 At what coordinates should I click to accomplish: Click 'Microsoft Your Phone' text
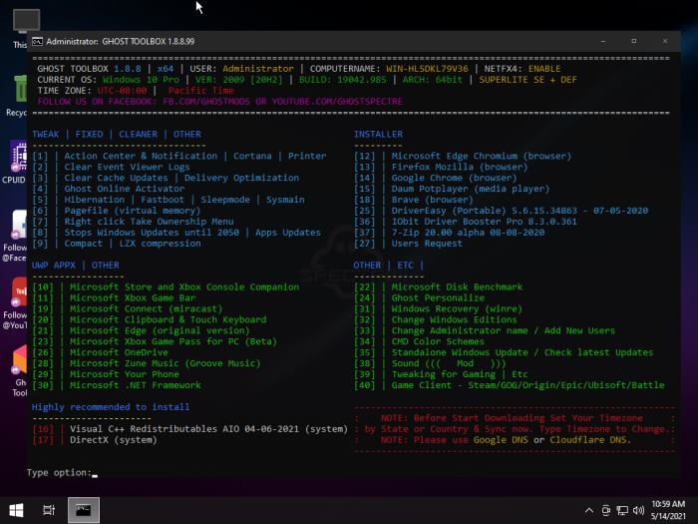pos(125,374)
